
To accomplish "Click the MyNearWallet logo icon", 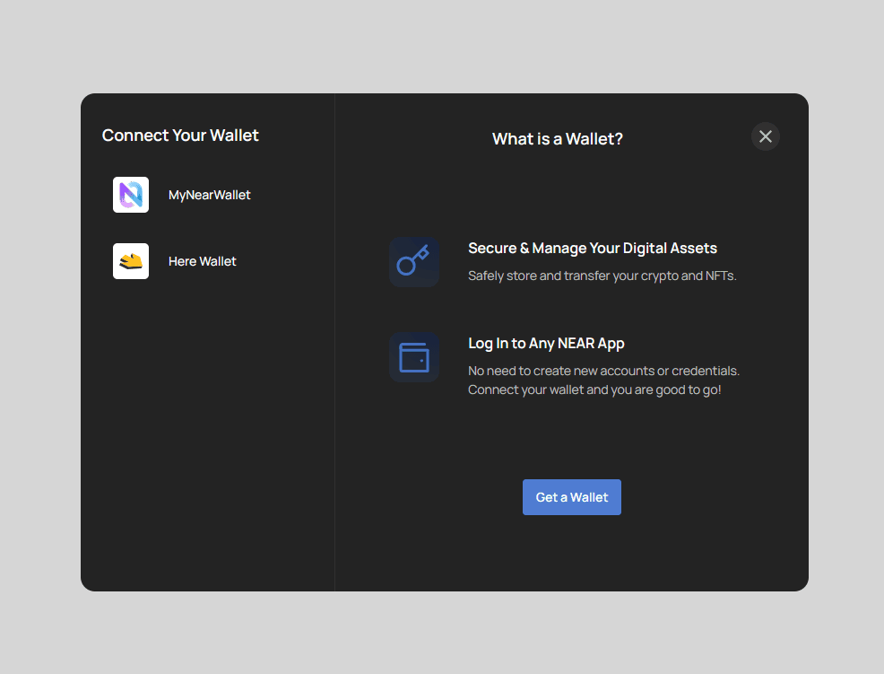I will pos(131,195).
